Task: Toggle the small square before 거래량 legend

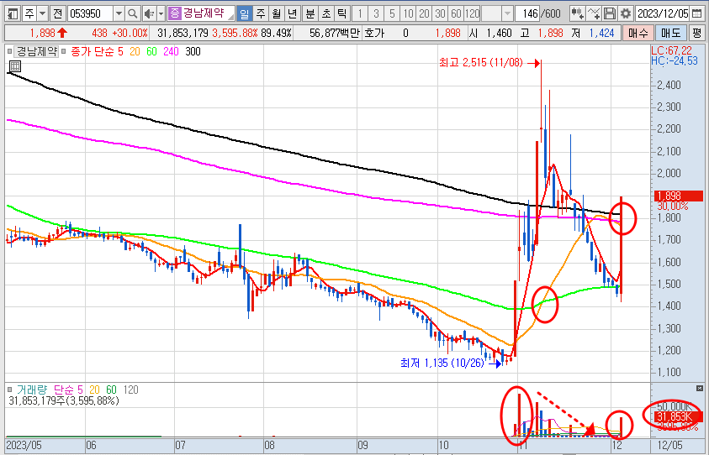Action: point(9,390)
